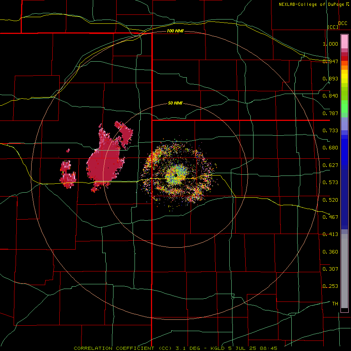The image size is (351, 351).
Task: Select the 0.627 scale value
Action: coord(330,165)
